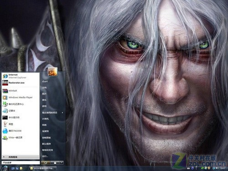
Task: Launch 腾讯TM2008 messenger
Action: pos(21,131)
